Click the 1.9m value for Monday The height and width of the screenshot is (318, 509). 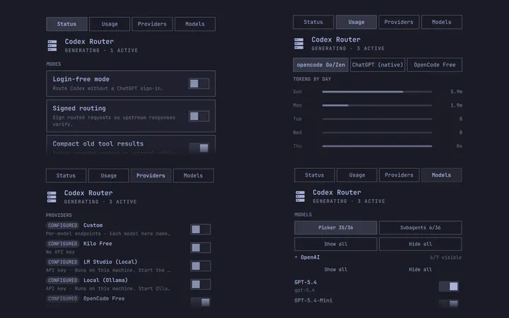[x=456, y=105]
